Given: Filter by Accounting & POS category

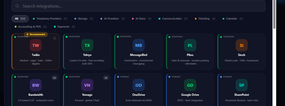Looking at the screenshot, I should tap(31, 27).
